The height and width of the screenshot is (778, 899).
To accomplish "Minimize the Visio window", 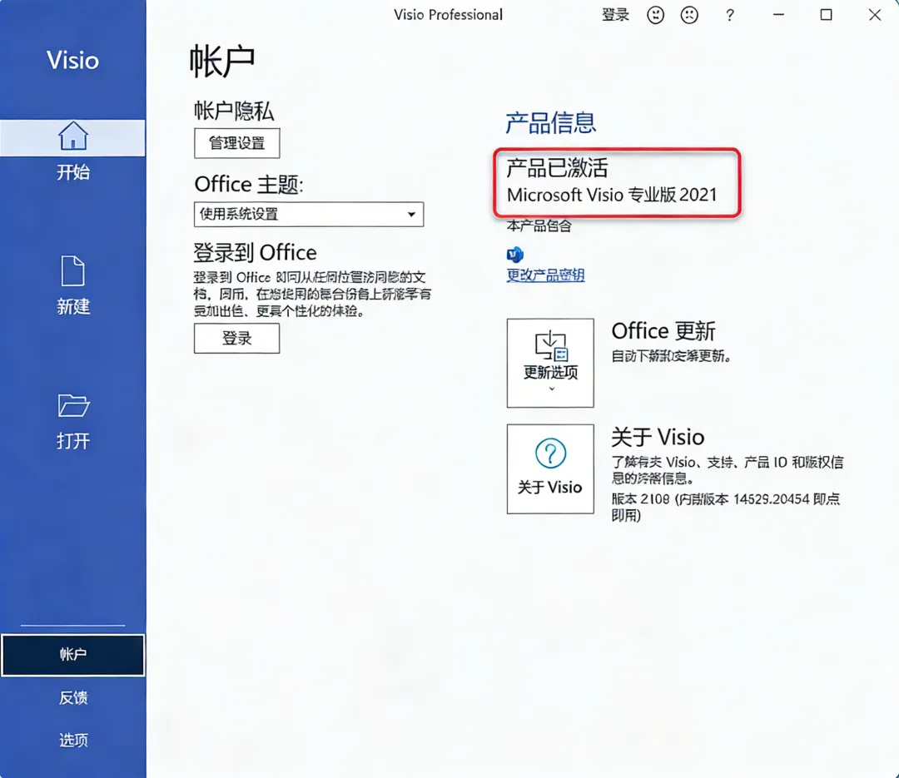I will 778,15.
